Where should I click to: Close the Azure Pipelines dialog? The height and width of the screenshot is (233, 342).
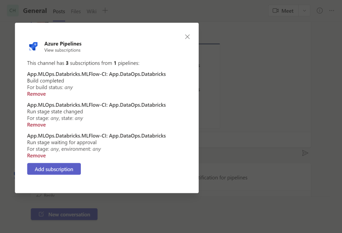[187, 37]
